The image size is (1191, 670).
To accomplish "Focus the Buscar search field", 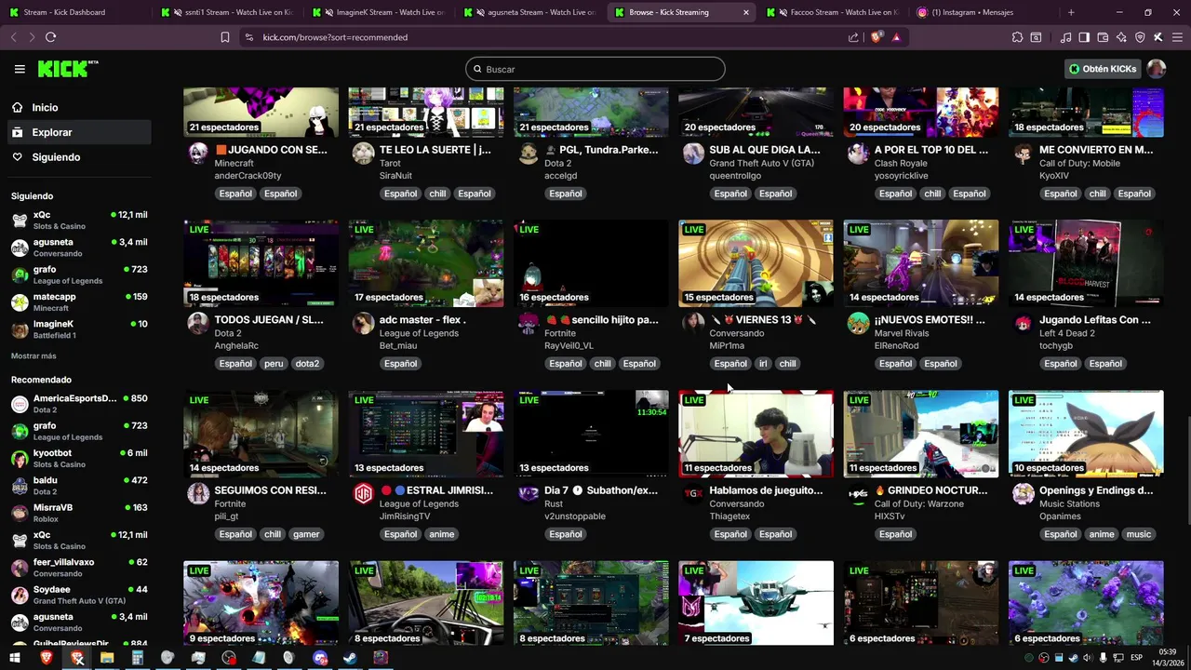I will click(595, 69).
